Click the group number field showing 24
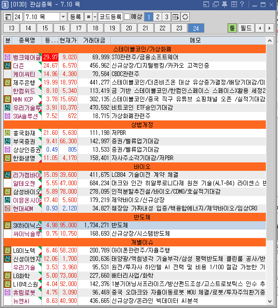 tap(18, 17)
